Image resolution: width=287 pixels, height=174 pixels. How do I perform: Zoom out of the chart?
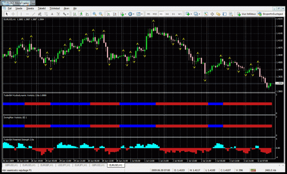pos(101,14)
